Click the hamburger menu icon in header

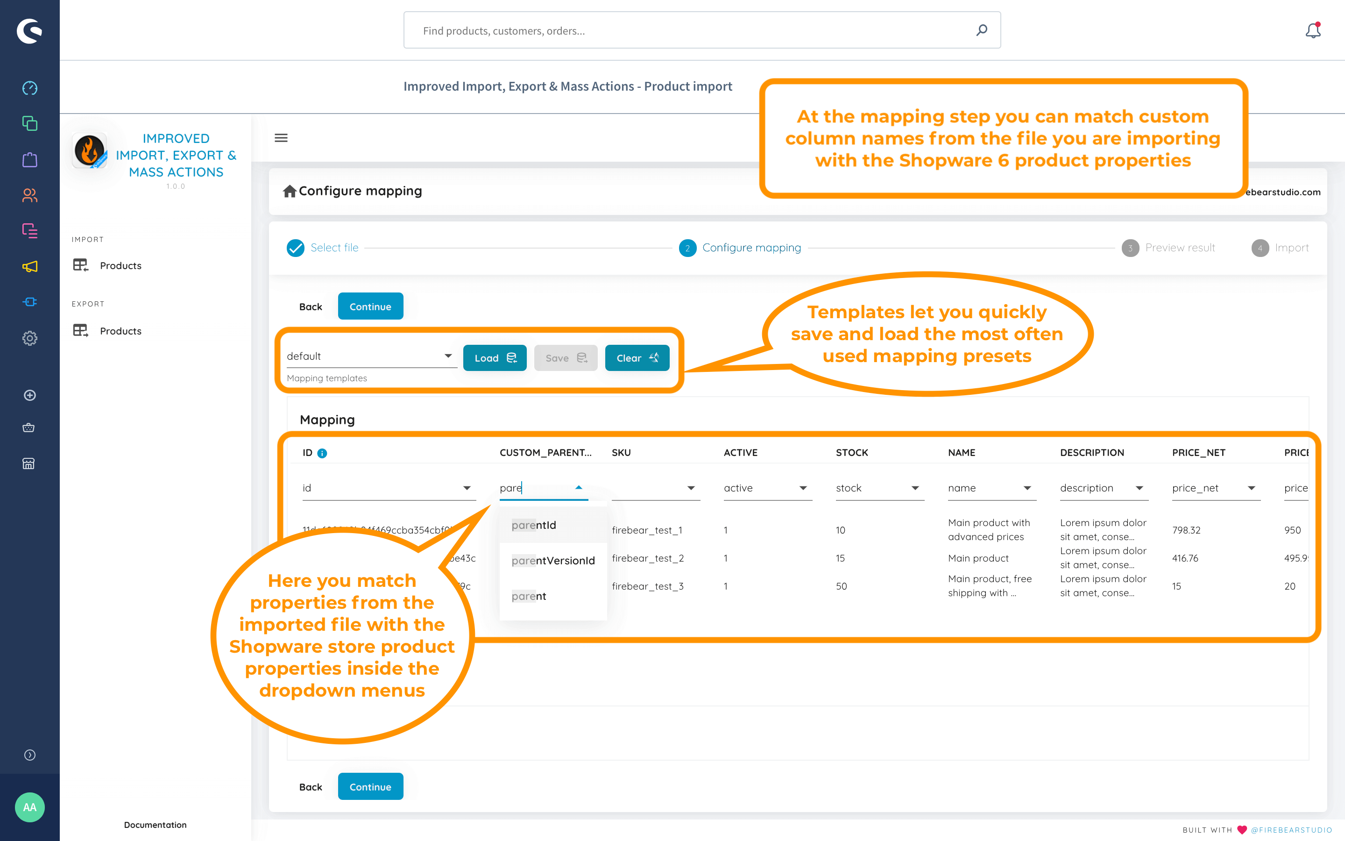pyautogui.click(x=281, y=137)
